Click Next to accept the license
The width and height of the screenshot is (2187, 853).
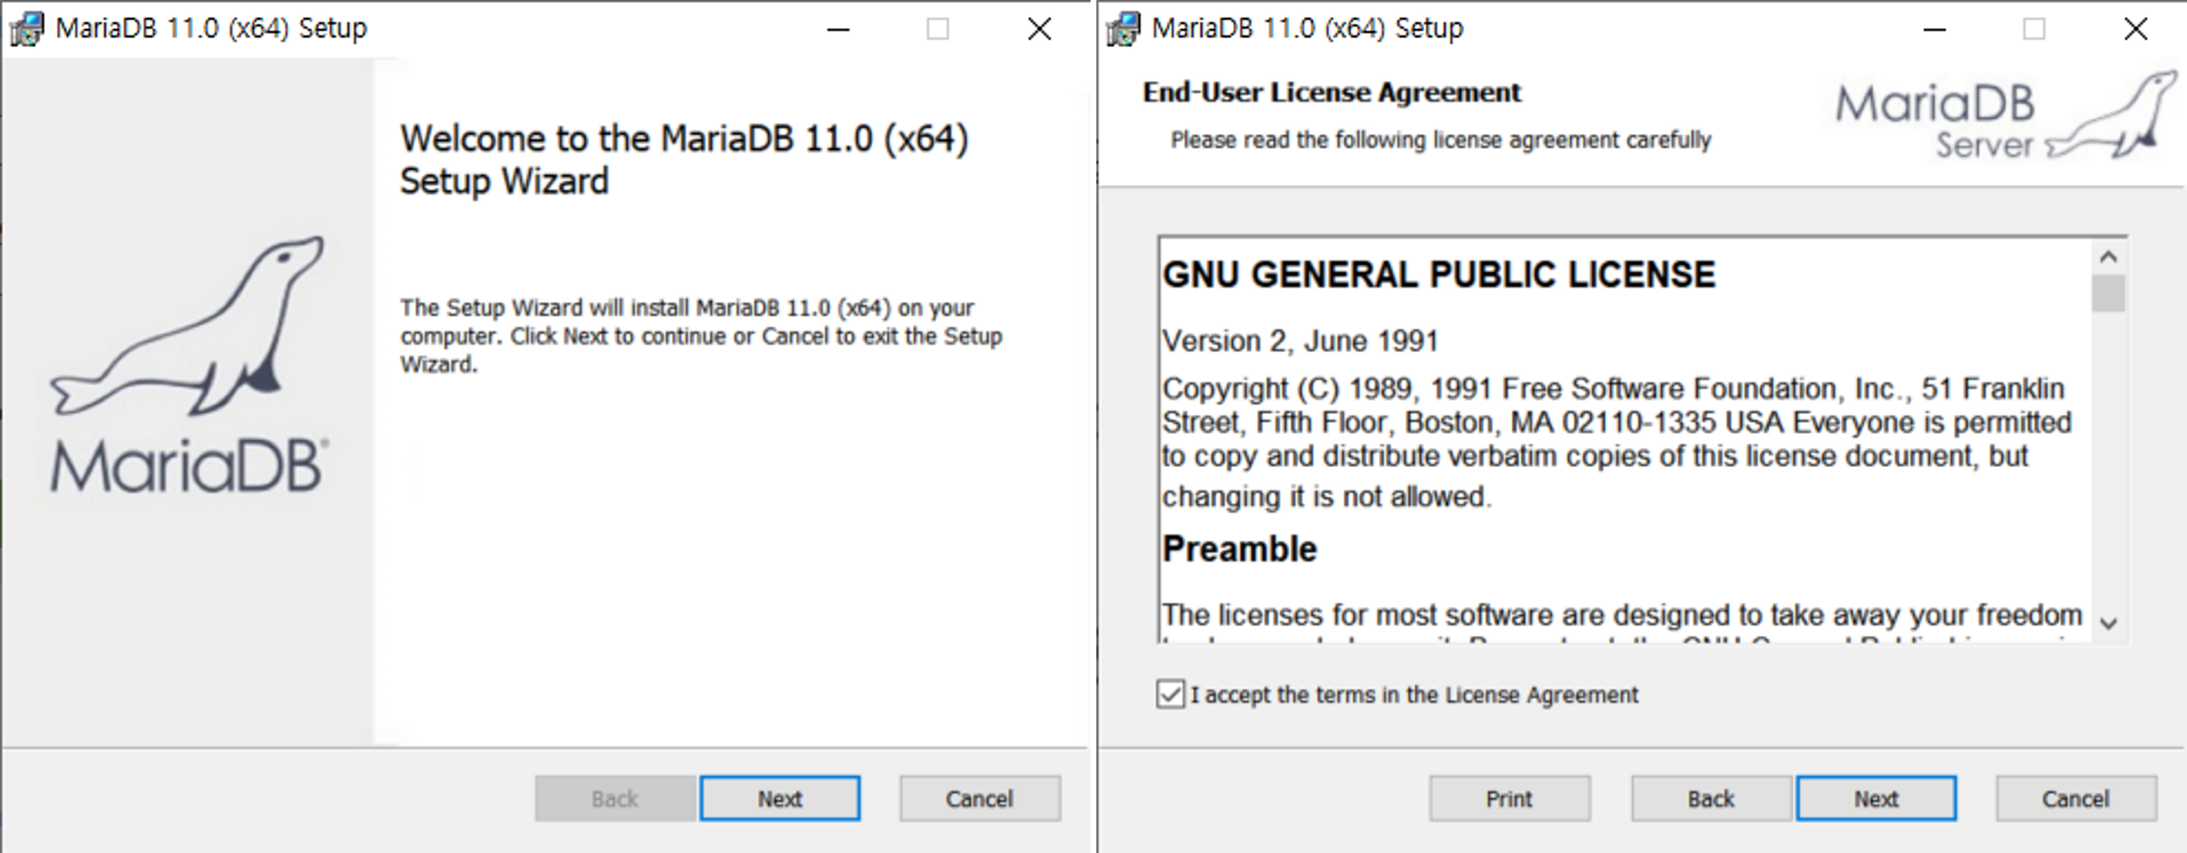point(1876,797)
